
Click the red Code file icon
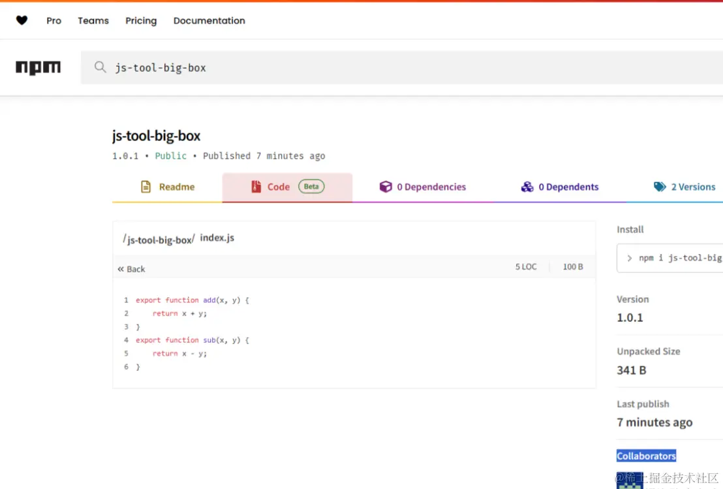[256, 187]
